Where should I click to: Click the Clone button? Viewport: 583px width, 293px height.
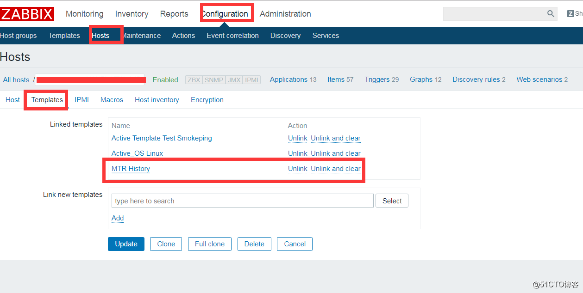(166, 244)
